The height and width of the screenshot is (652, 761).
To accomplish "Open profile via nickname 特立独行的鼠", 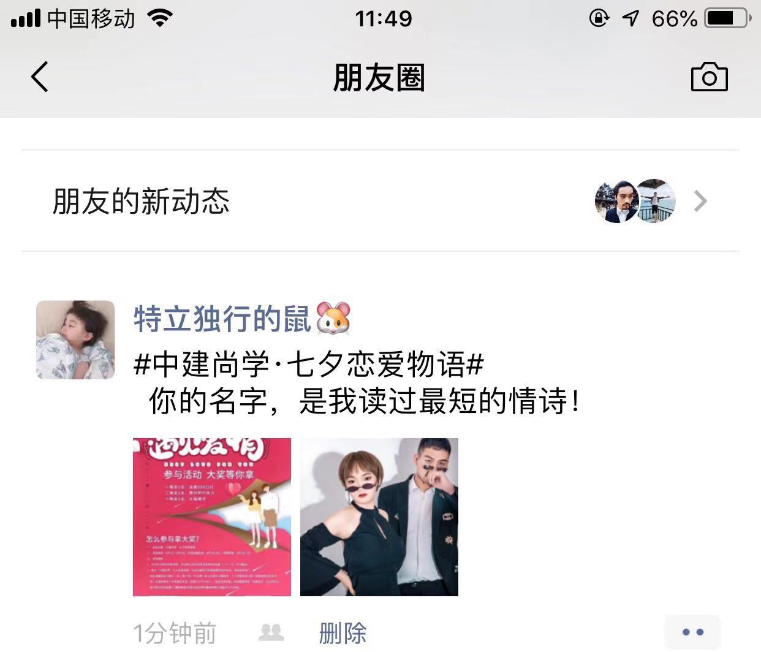I will tap(222, 319).
